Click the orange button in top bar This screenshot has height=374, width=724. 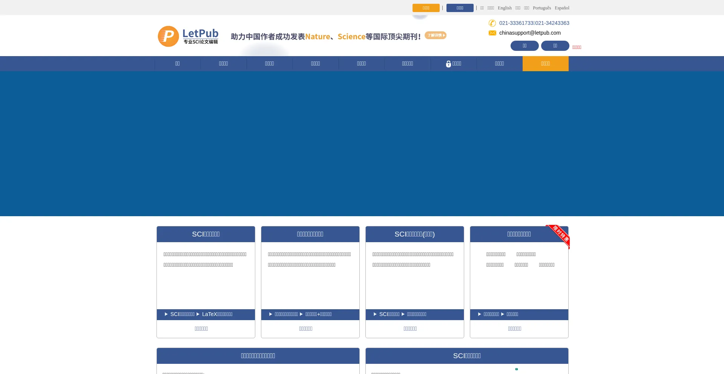(x=426, y=8)
